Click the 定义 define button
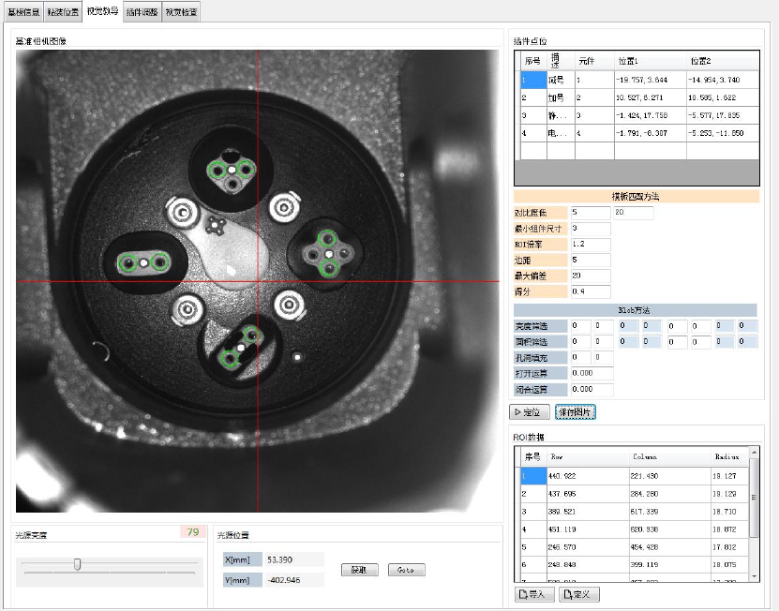The height and width of the screenshot is (611, 779). [578, 594]
